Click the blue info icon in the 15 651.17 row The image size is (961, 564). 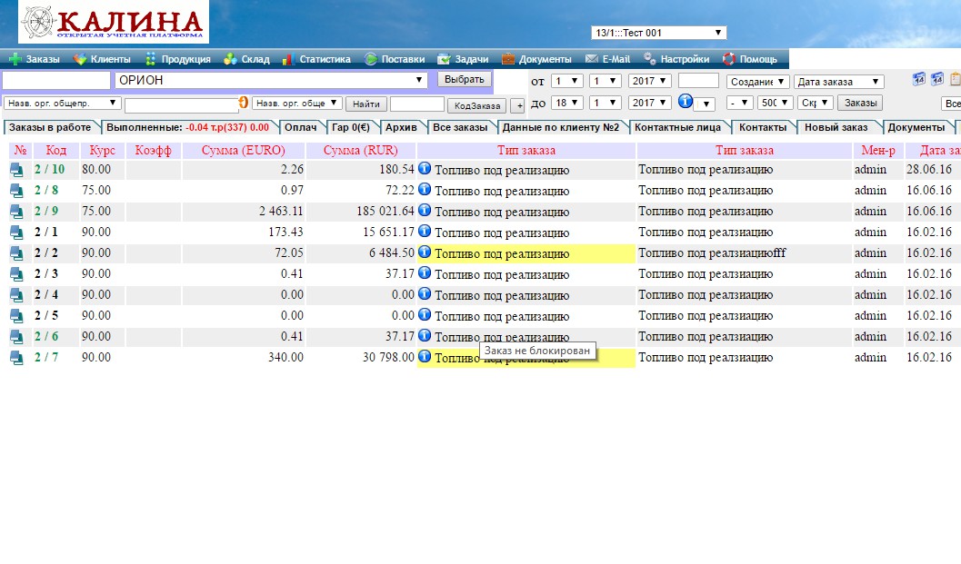click(x=424, y=231)
